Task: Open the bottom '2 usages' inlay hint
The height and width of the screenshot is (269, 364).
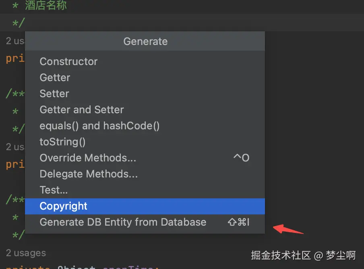Action: pyautogui.click(x=26, y=253)
